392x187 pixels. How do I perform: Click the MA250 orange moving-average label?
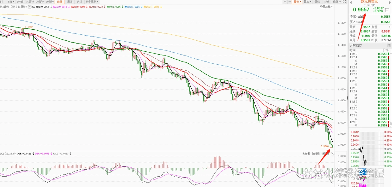152,6
